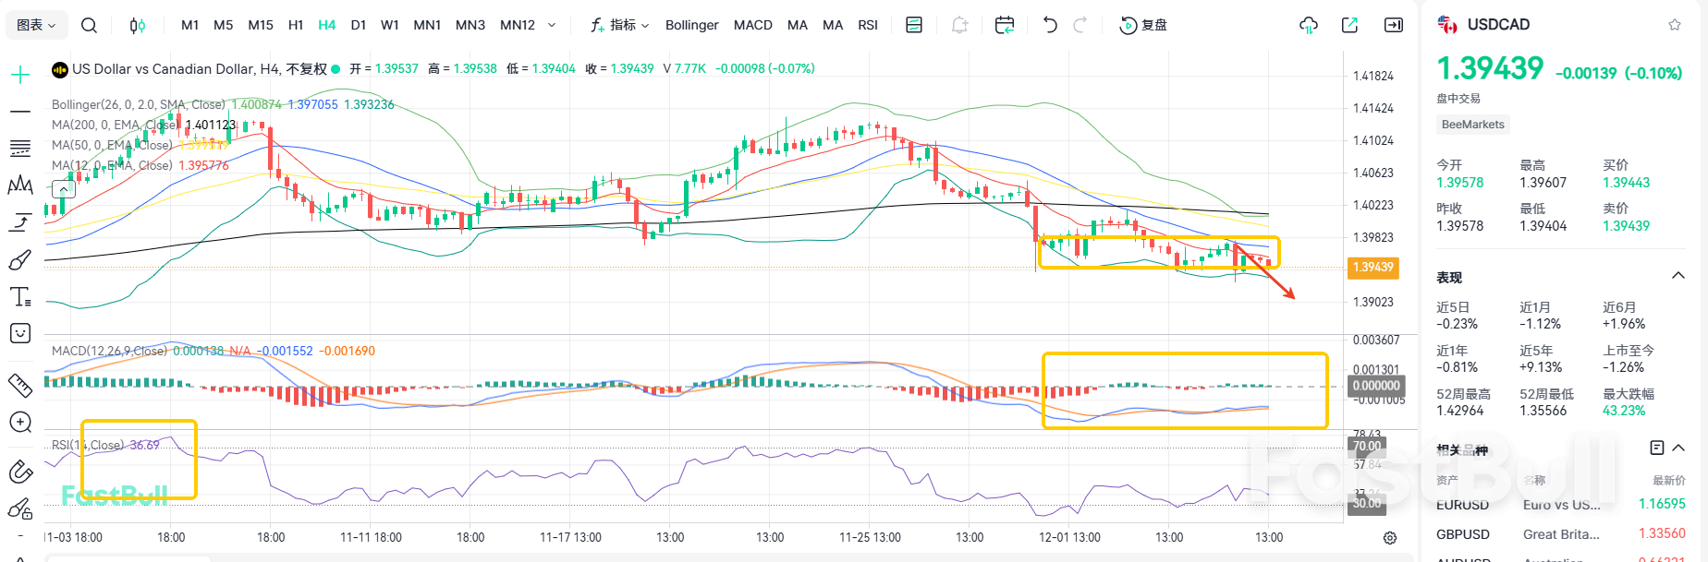This screenshot has height=562, width=1708.
Task: Collapse the 表现 performance section
Action: [x=1677, y=276]
